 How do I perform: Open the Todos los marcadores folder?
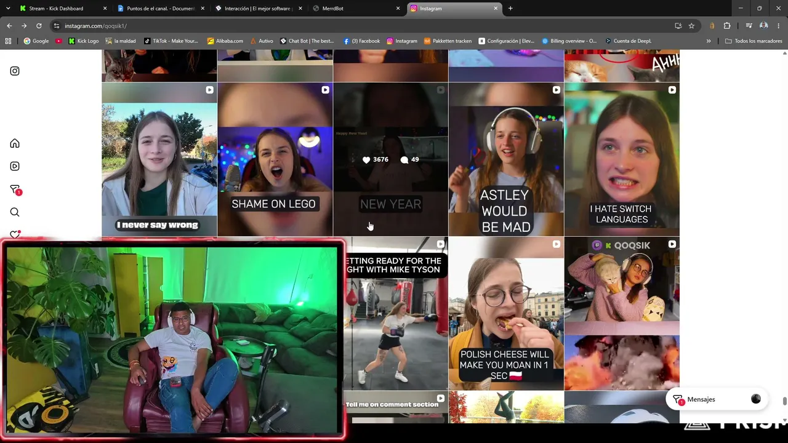point(754,41)
